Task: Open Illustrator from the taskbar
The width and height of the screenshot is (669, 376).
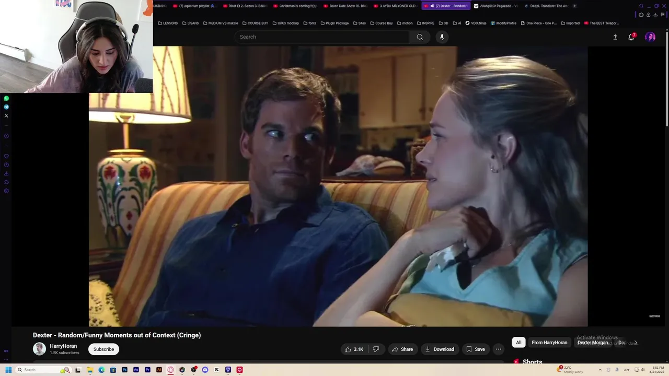Action: (x=159, y=370)
